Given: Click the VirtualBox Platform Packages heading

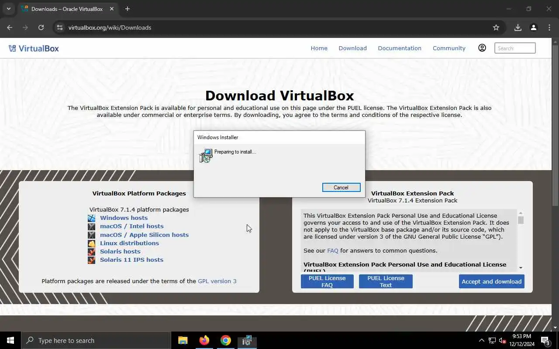Looking at the screenshot, I should (x=139, y=194).
